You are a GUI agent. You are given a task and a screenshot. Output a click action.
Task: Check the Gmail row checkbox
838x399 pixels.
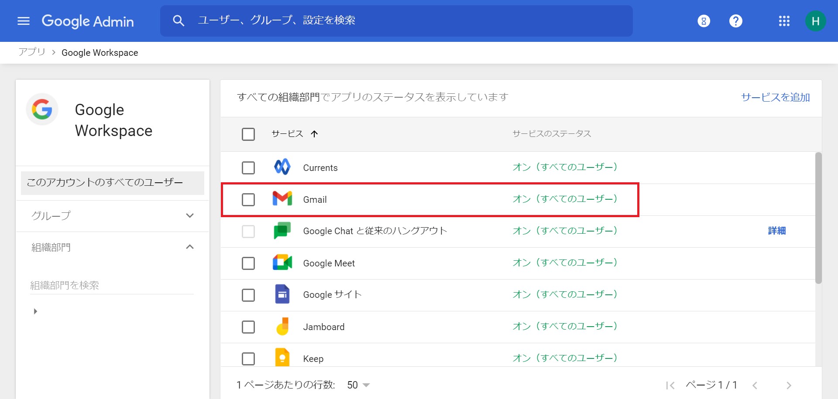[248, 200]
